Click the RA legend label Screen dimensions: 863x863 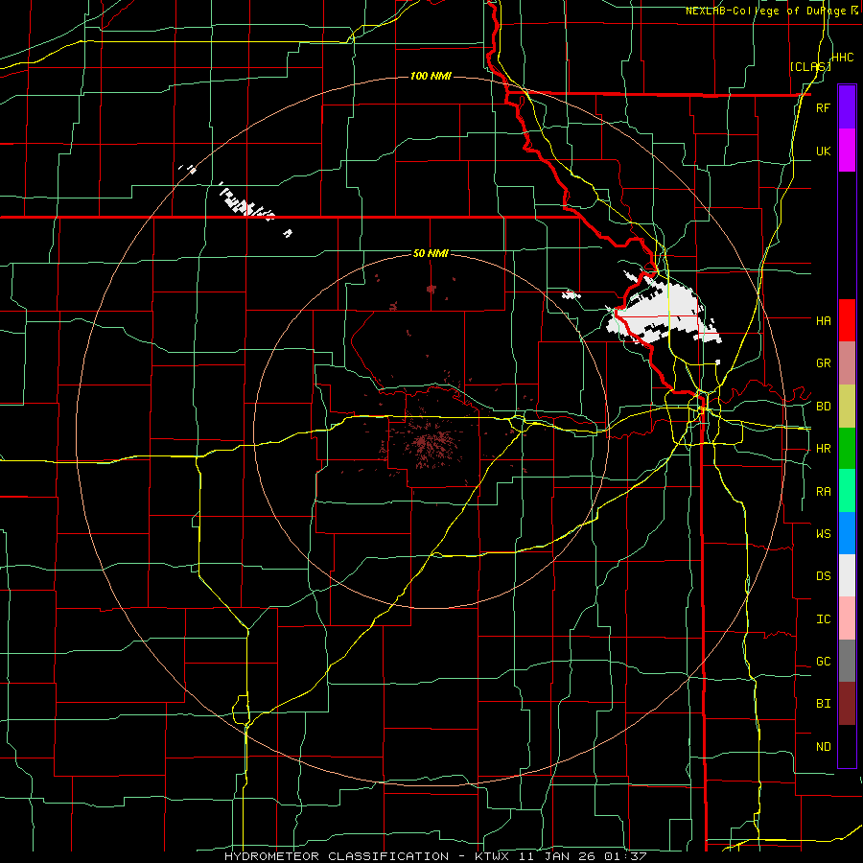coord(823,492)
